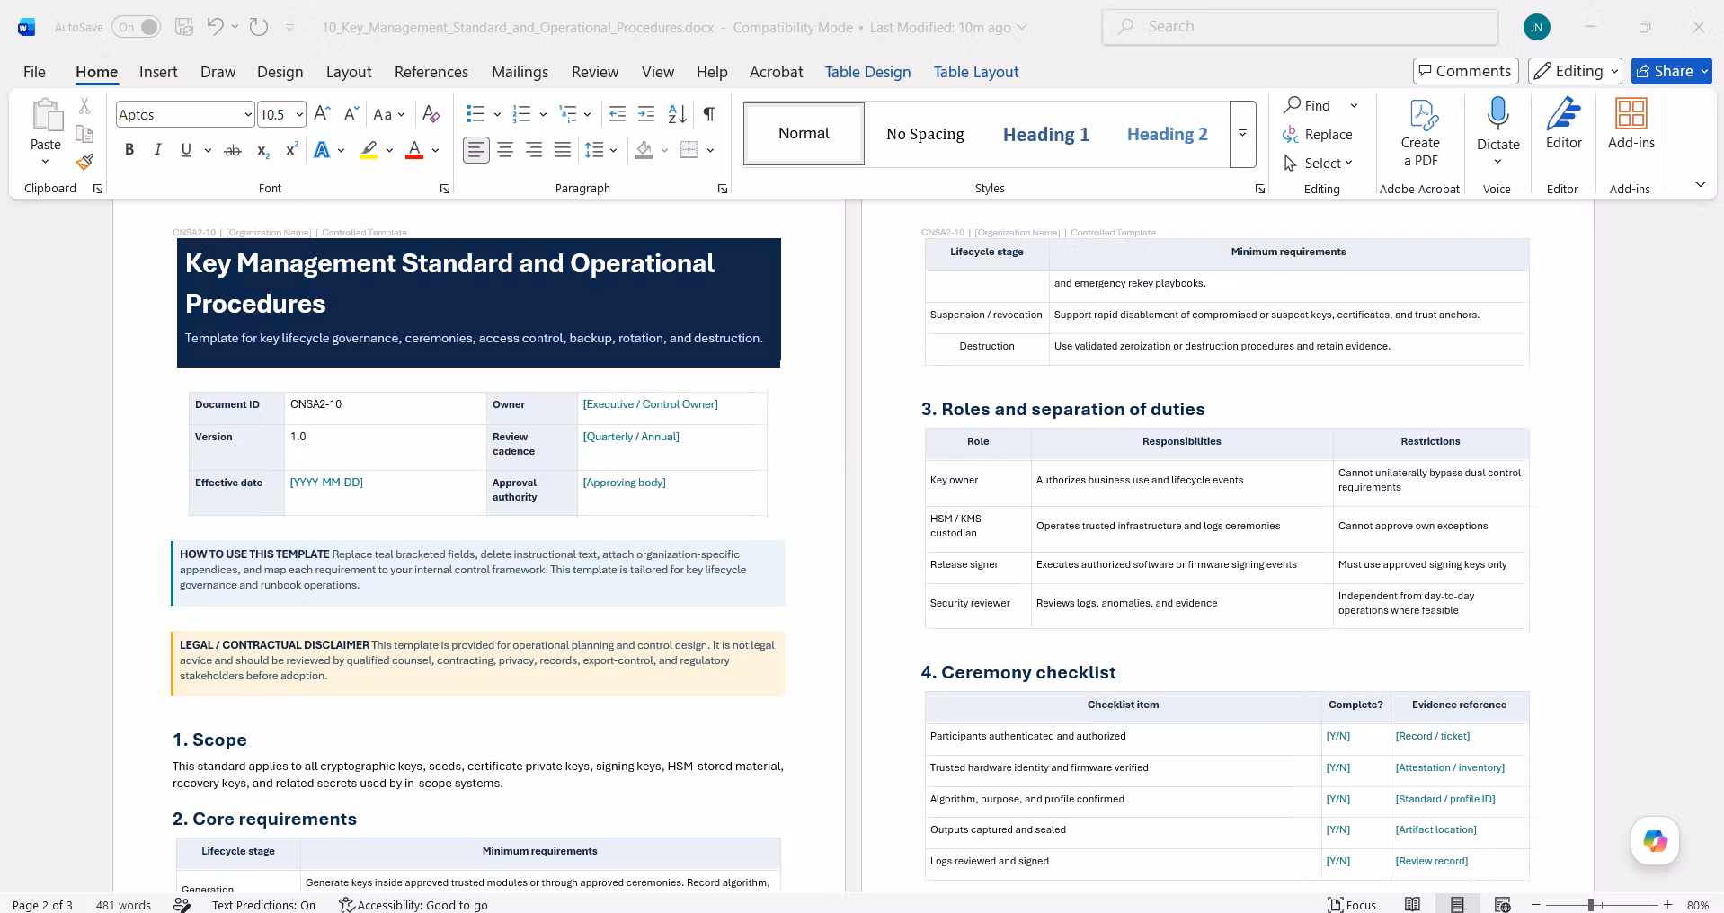The width and height of the screenshot is (1724, 913).
Task: Sort the selected text alphabetically
Action: click(x=678, y=114)
